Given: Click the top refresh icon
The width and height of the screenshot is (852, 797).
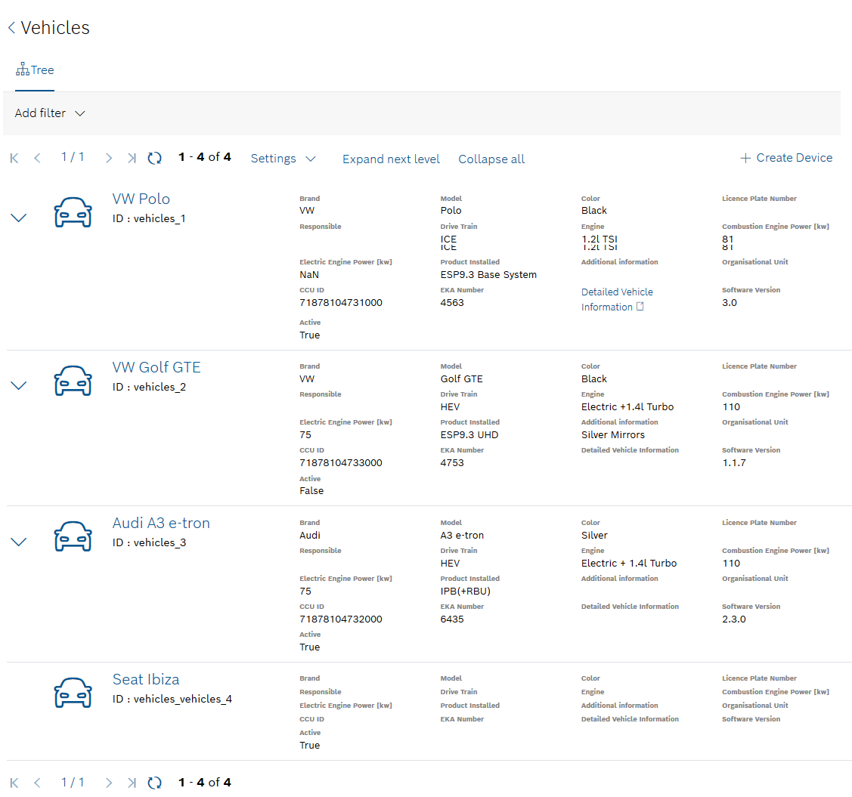Looking at the screenshot, I should coord(154,158).
